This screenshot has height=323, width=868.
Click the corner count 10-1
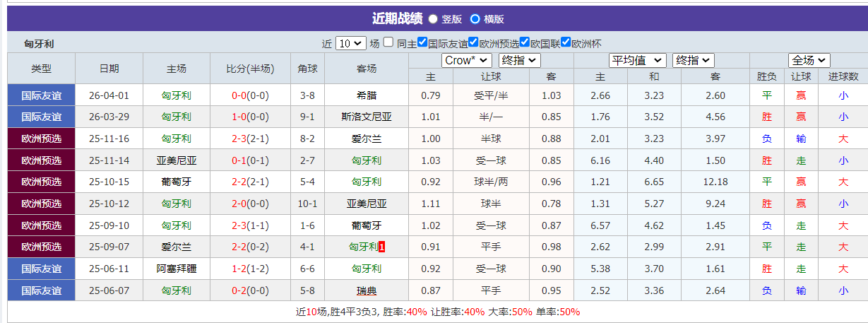(307, 204)
